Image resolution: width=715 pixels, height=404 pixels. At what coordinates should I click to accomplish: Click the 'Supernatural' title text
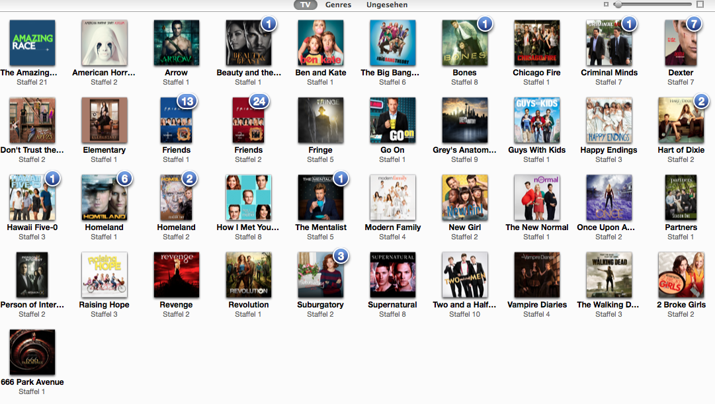[392, 305]
